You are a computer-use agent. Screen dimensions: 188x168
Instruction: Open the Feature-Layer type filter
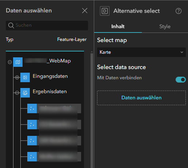point(72,39)
